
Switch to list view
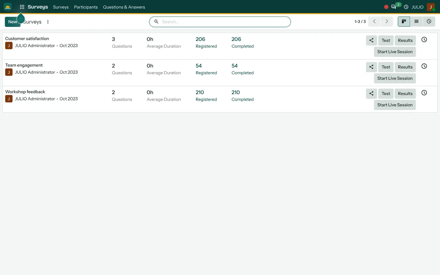(x=416, y=22)
